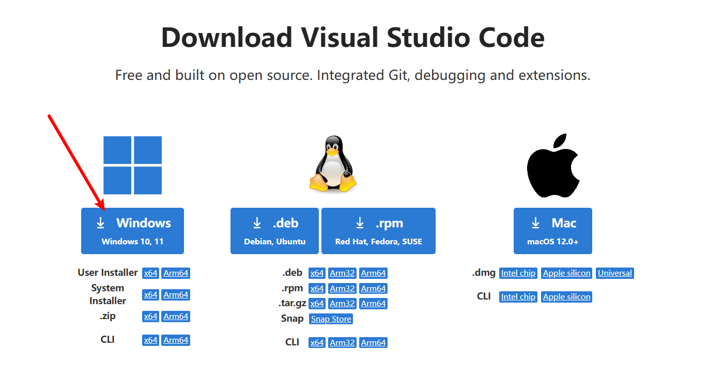Click the "User Installer" label

click(x=108, y=273)
